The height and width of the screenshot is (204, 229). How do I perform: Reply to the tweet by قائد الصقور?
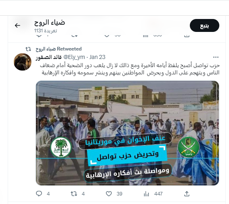coord(39,193)
